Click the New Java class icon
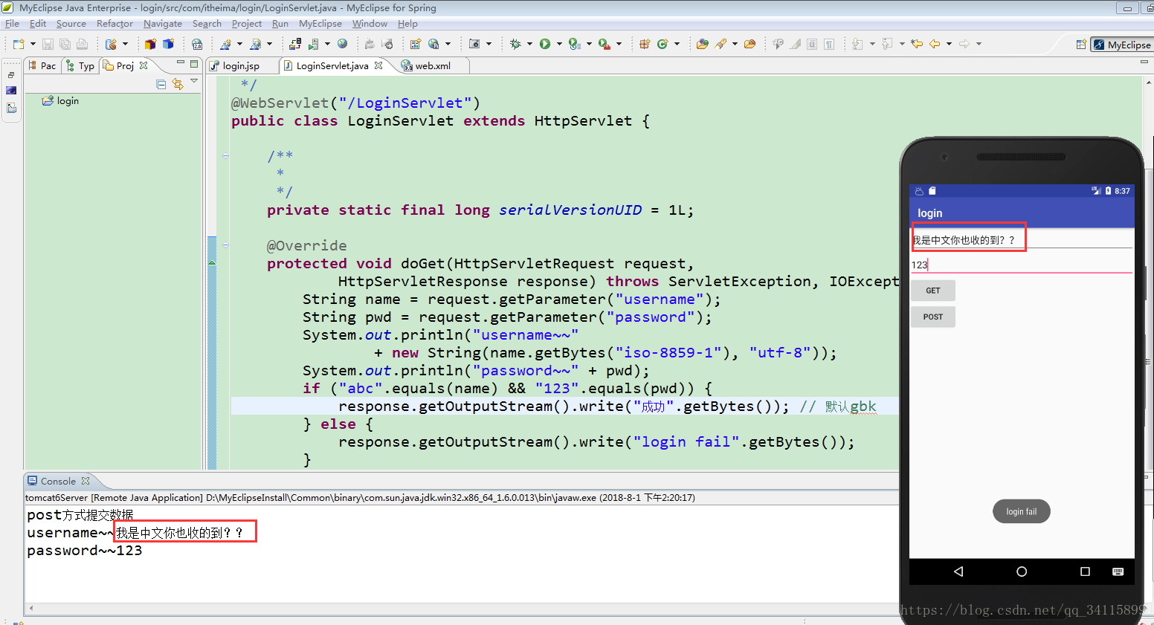Image resolution: width=1154 pixels, height=625 pixels. point(663,45)
